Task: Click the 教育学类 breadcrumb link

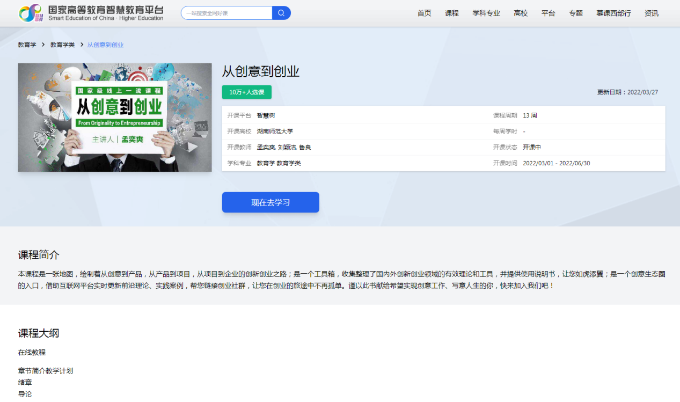Action: (62, 45)
